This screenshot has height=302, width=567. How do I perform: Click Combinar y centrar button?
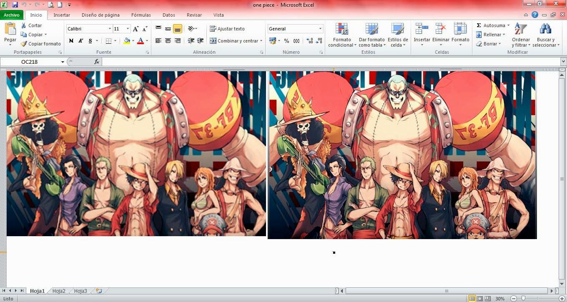coord(236,41)
